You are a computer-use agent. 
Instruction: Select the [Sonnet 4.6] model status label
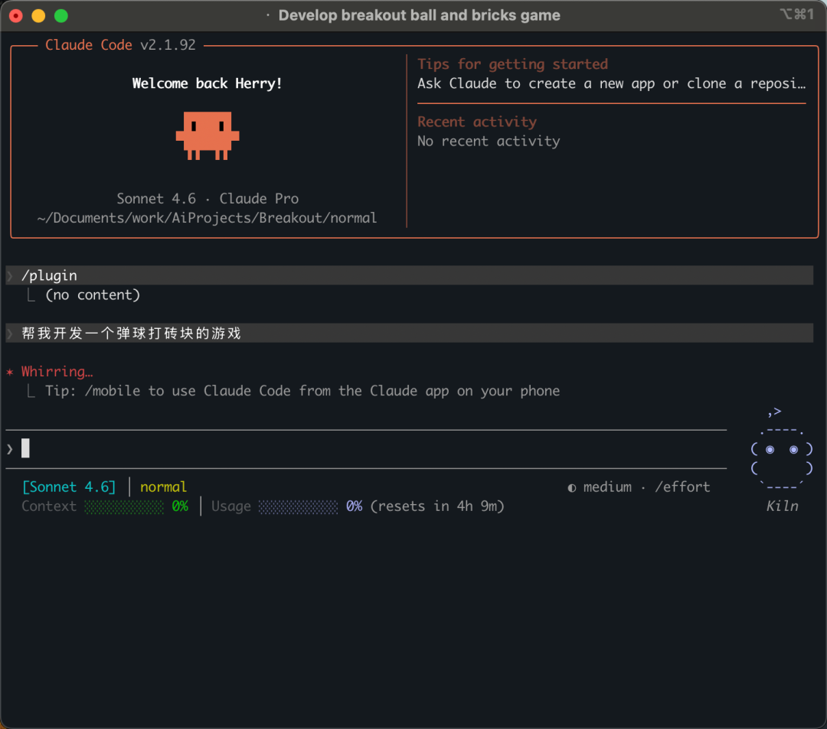(x=69, y=487)
